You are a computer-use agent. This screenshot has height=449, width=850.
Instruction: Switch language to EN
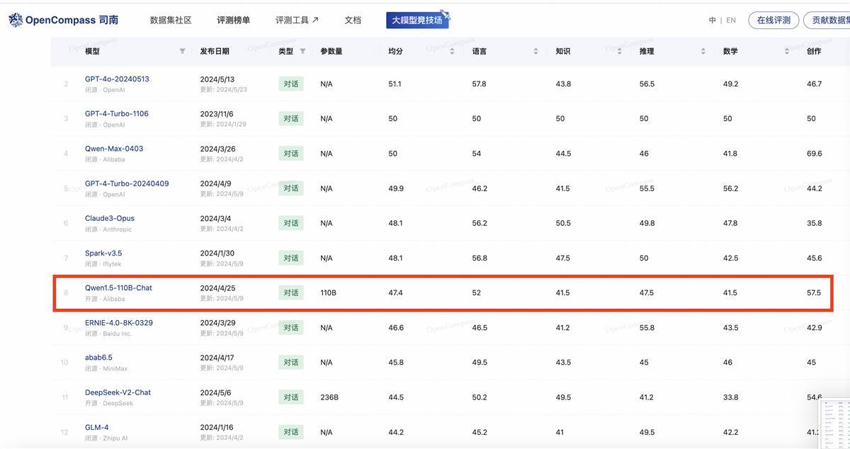point(731,21)
